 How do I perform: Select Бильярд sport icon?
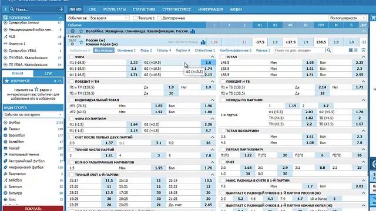[5, 193]
